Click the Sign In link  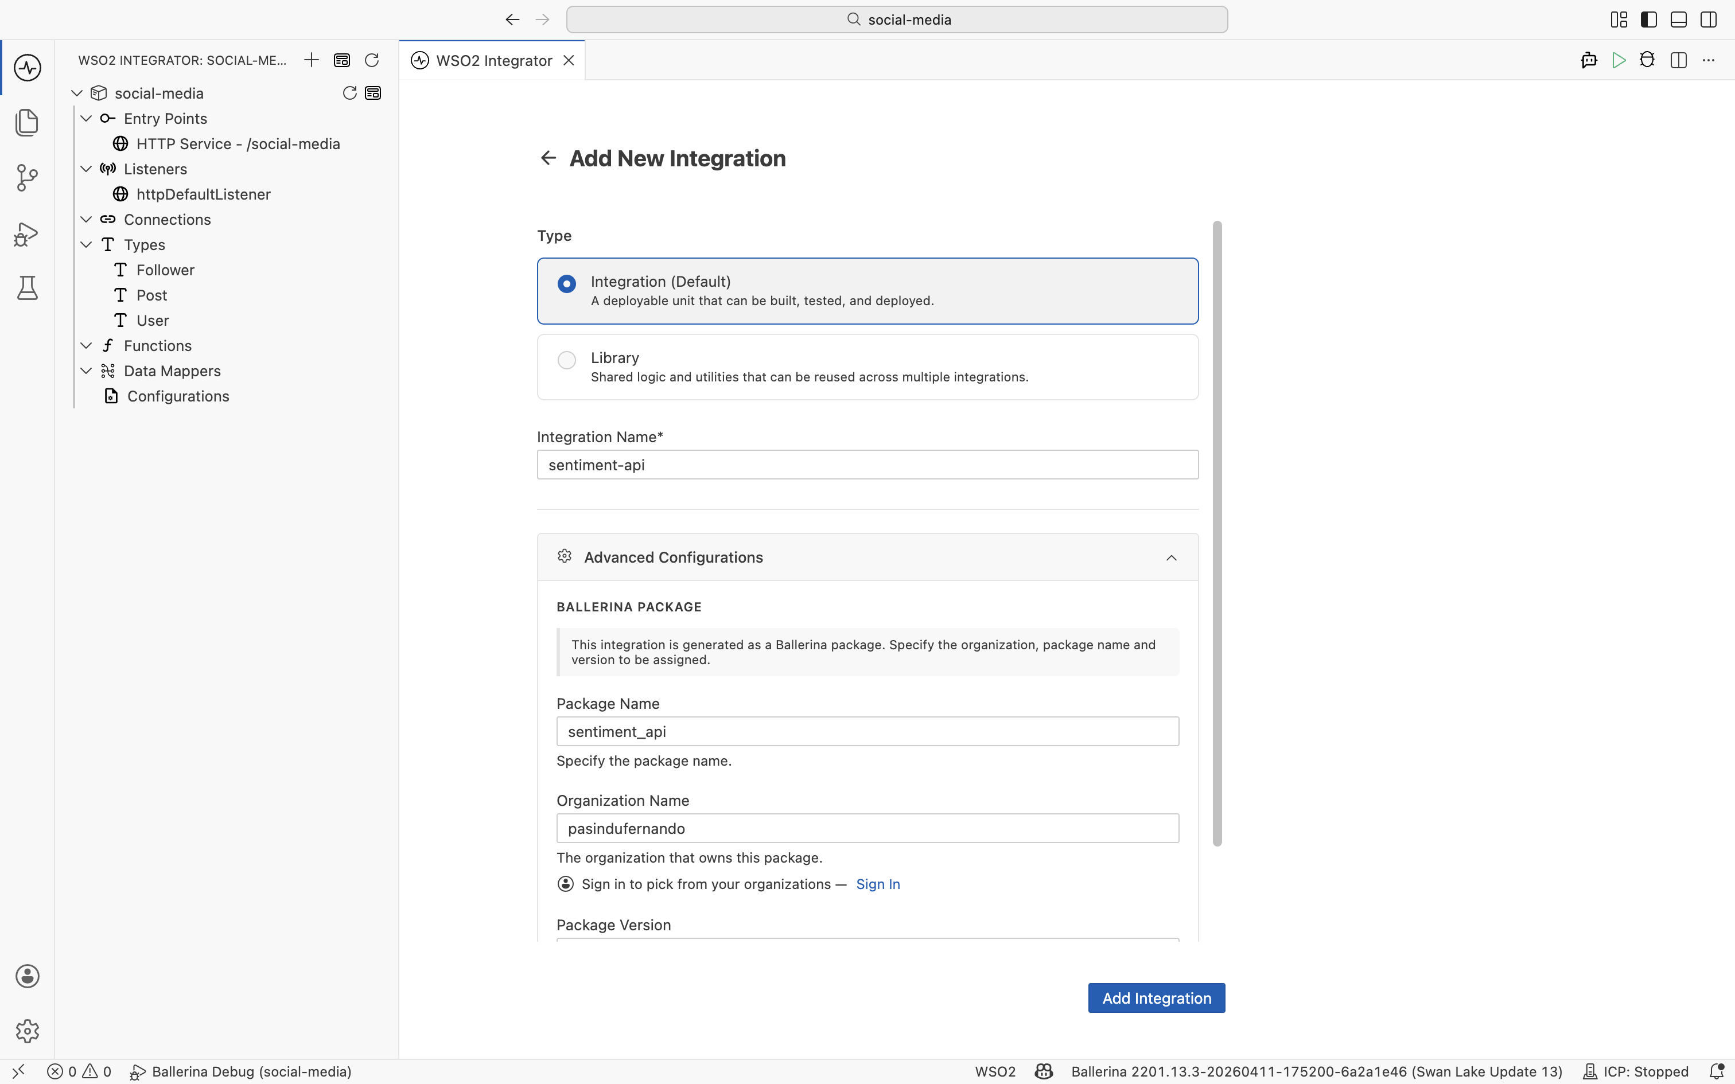877,884
